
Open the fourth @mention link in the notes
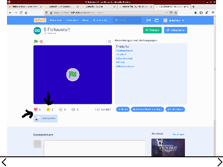click(120, 62)
